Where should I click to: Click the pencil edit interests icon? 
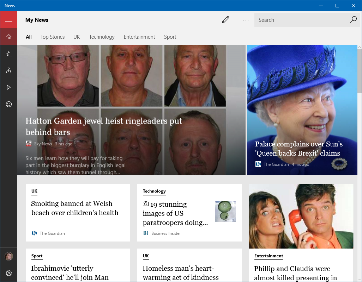(225, 20)
